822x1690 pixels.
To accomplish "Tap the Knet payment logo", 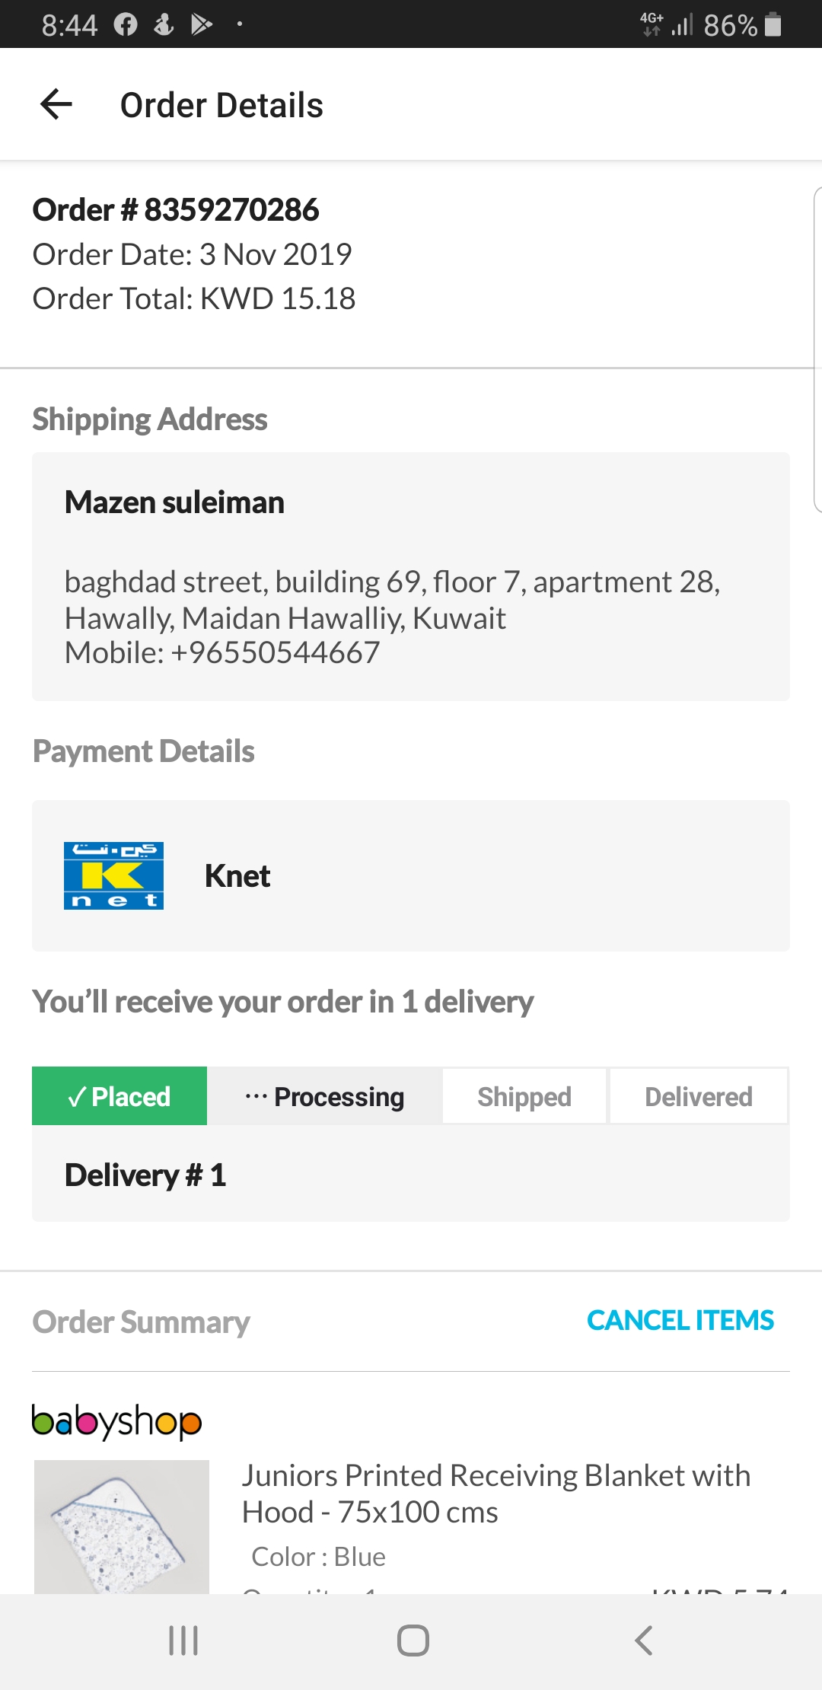I will (x=113, y=875).
